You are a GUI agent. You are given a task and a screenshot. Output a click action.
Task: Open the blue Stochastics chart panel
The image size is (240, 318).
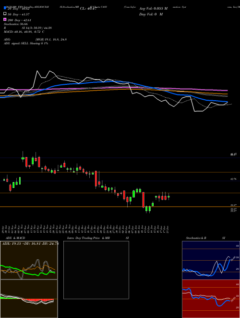tap(211, 260)
